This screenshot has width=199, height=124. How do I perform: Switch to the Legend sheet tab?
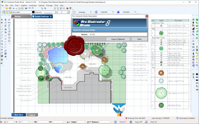point(32,115)
